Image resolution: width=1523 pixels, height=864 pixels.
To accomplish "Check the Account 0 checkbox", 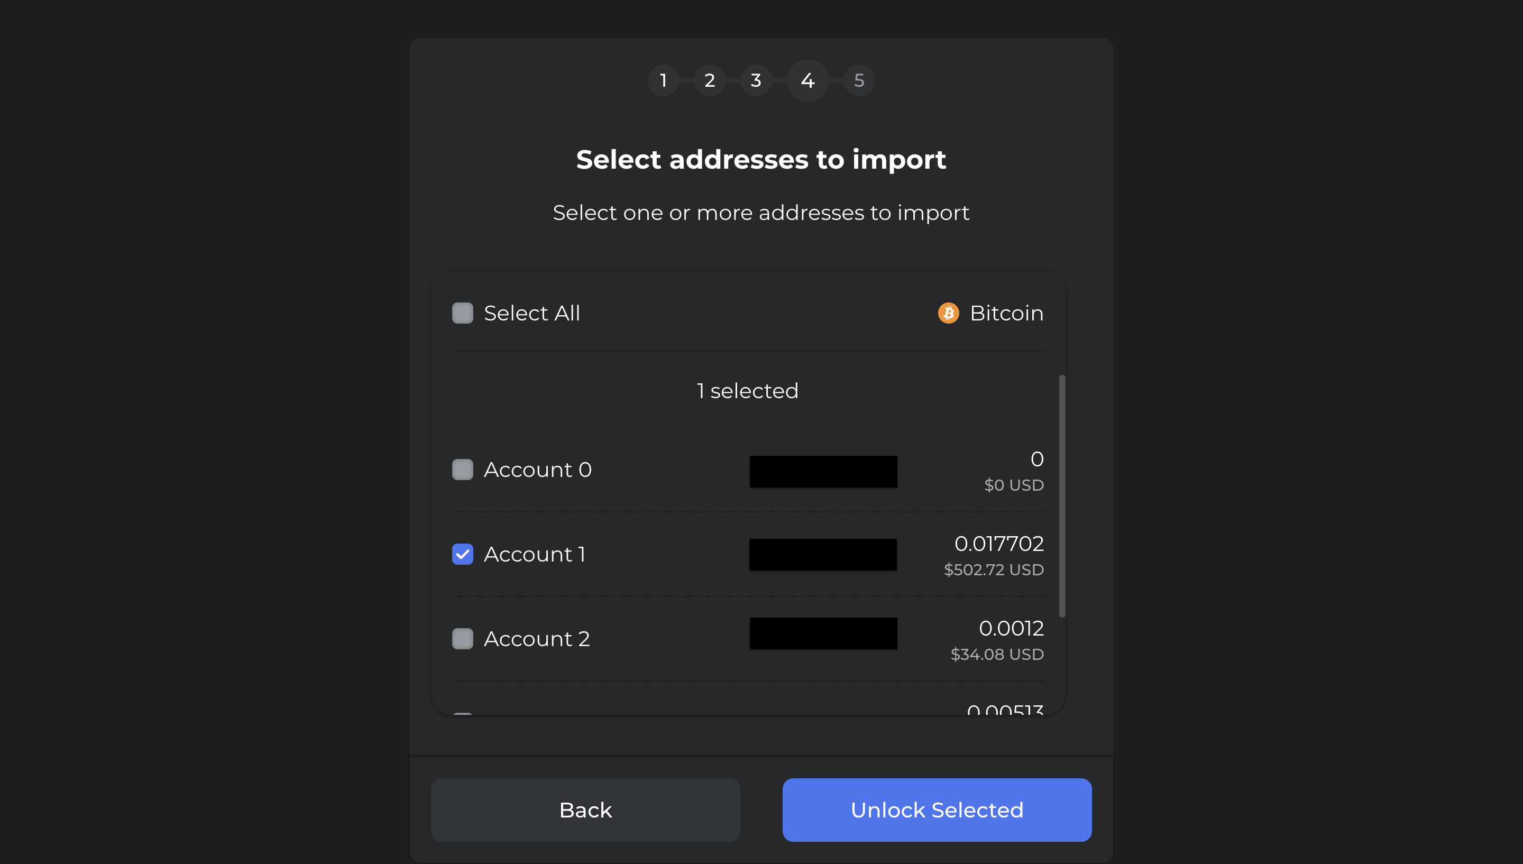I will coord(463,470).
